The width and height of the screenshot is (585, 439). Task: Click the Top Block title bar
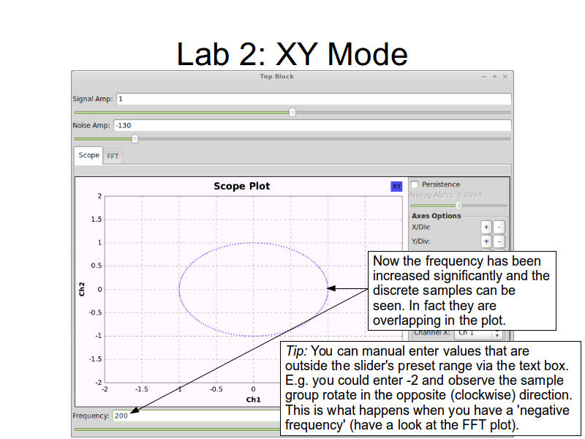[276, 76]
